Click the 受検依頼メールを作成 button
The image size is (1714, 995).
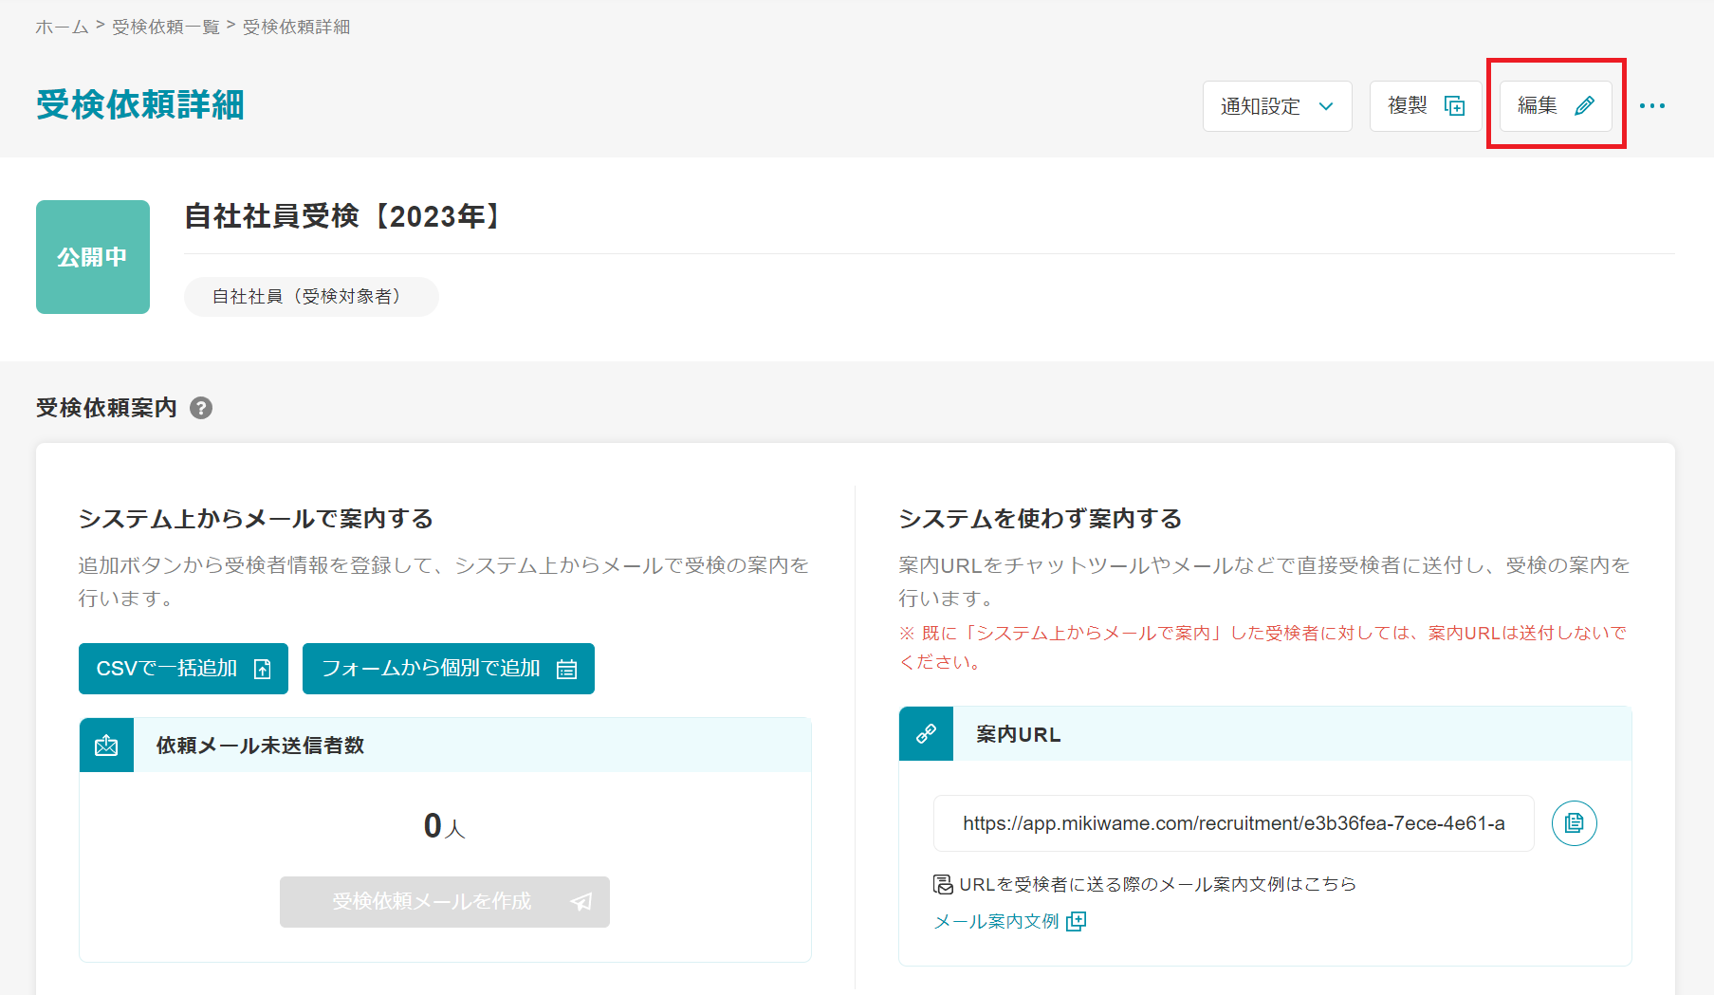[444, 902]
